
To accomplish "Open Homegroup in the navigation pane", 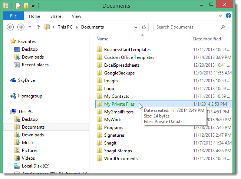I will pos(30,96).
